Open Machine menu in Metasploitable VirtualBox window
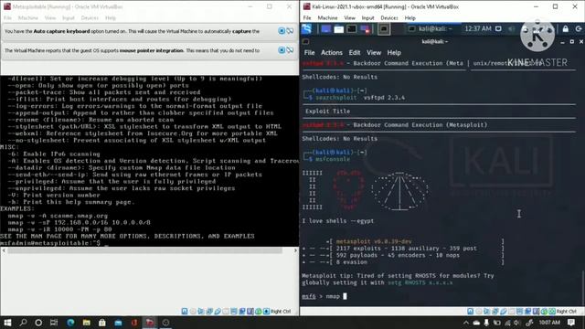Image resolution: width=585 pixels, height=329 pixels. pos(28,18)
